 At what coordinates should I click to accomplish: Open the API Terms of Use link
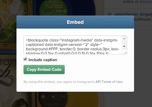(x=109, y=82)
